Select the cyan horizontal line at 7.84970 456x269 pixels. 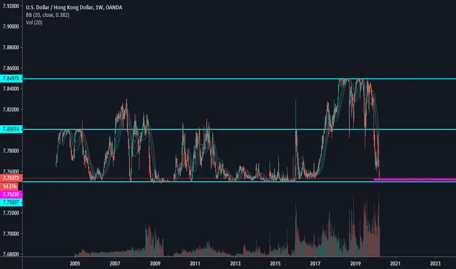239,79
